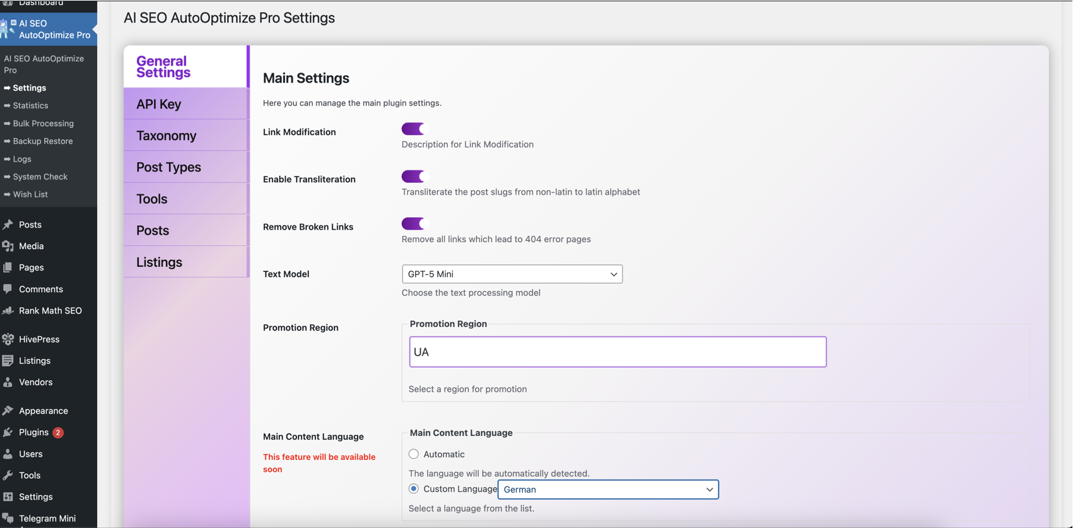Open the Backup Restore submenu link
The width and height of the screenshot is (1073, 528).
coord(42,141)
